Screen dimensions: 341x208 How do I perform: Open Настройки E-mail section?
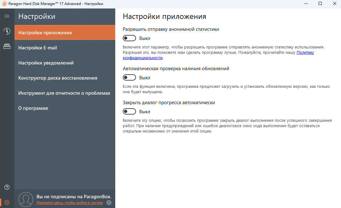[65, 48]
